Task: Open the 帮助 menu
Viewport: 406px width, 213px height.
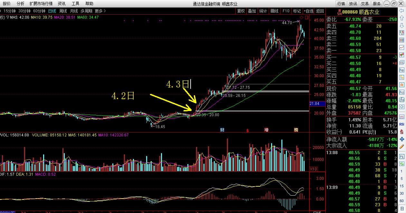Action: 89,4
